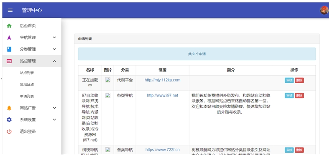Click the 分类 column header
The image size is (330, 156).
pos(125,70)
